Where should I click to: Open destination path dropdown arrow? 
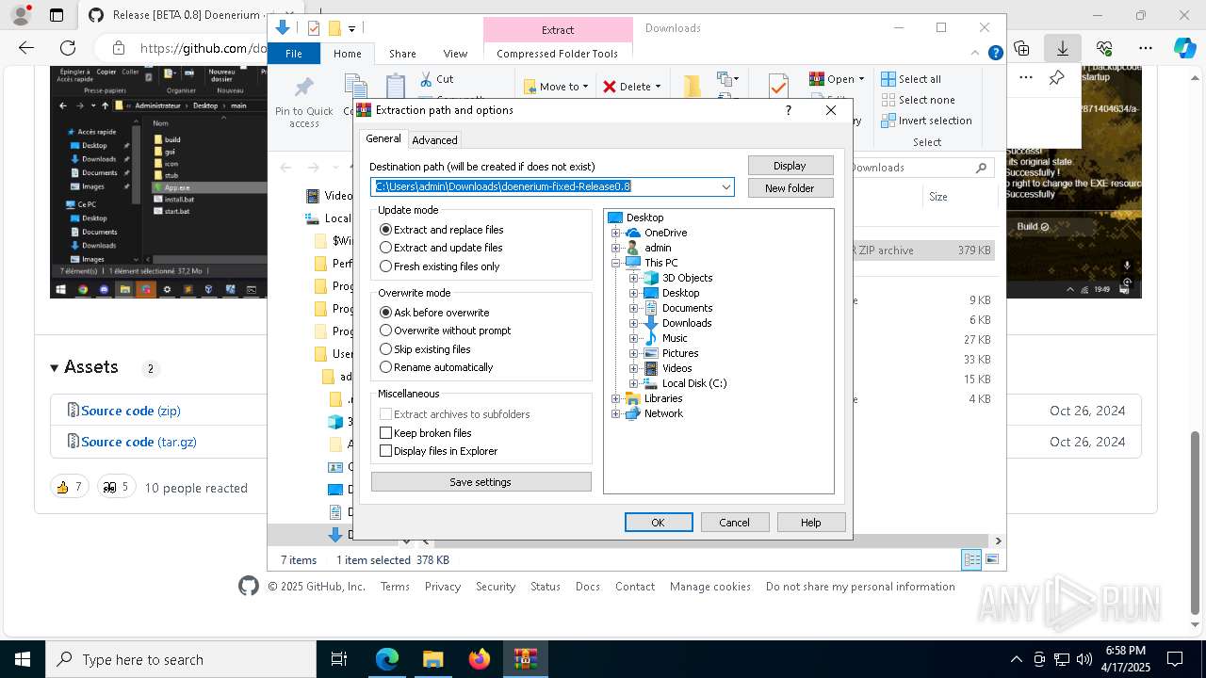point(726,186)
